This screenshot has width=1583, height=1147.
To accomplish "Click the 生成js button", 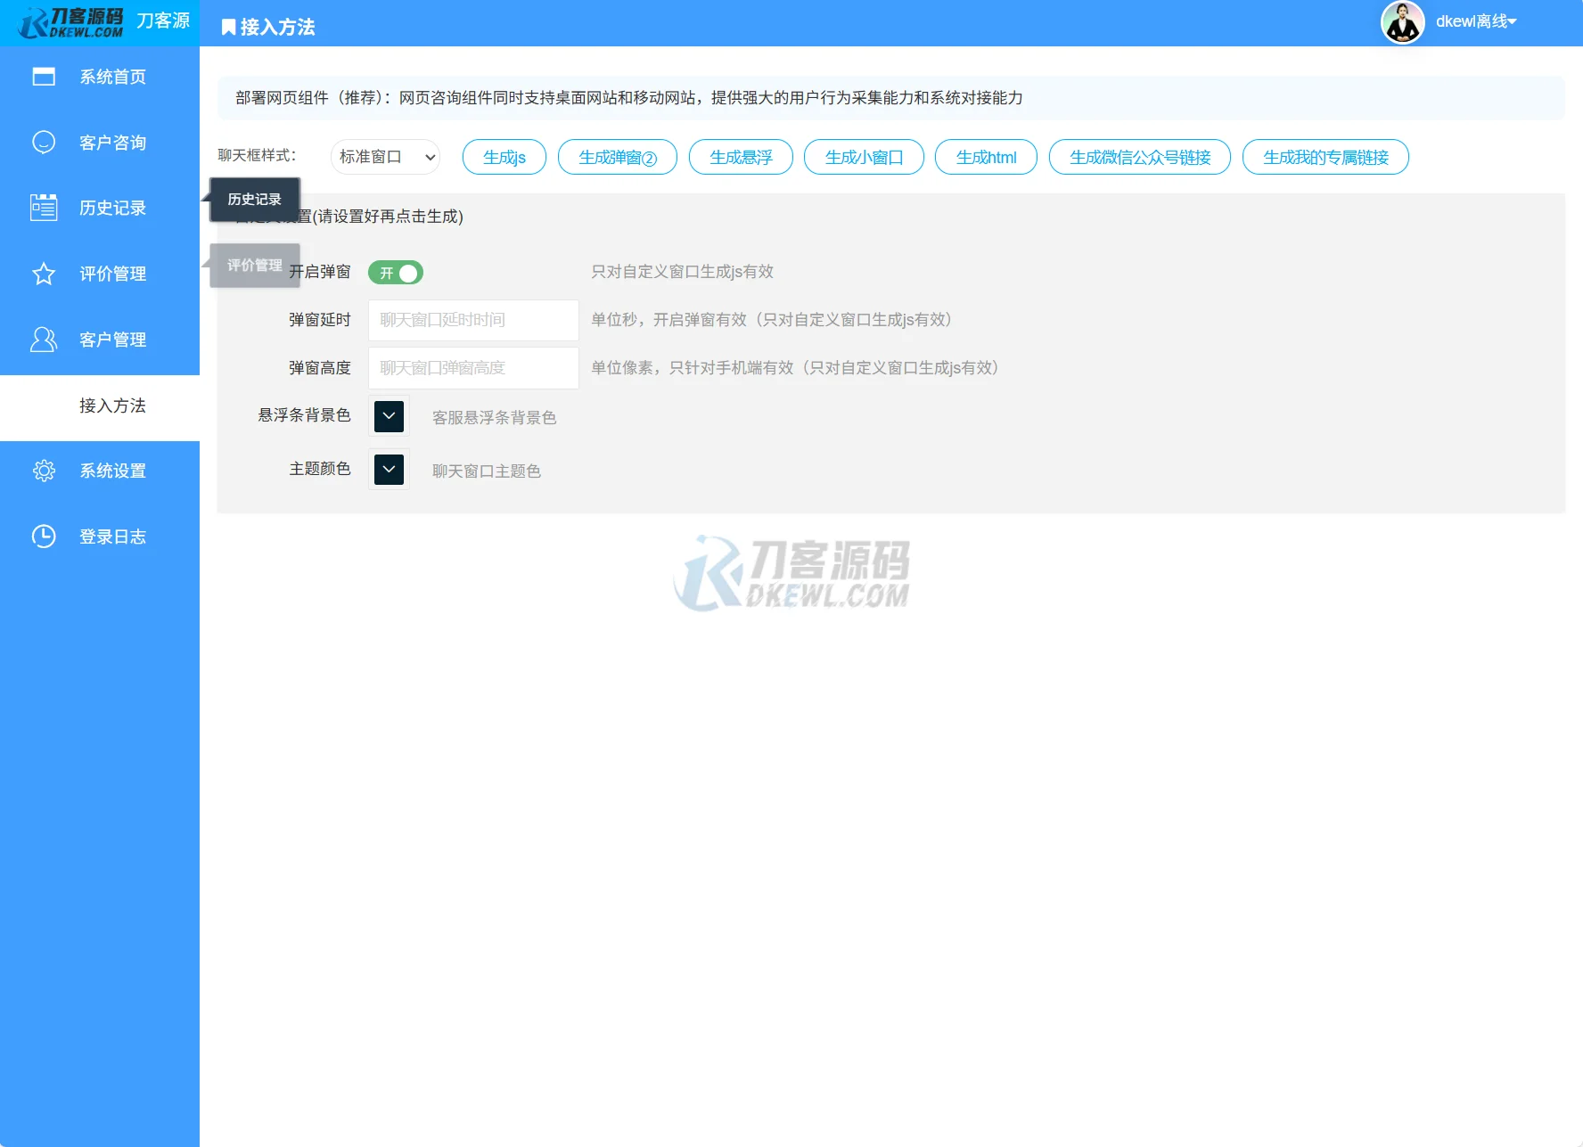I will [504, 157].
